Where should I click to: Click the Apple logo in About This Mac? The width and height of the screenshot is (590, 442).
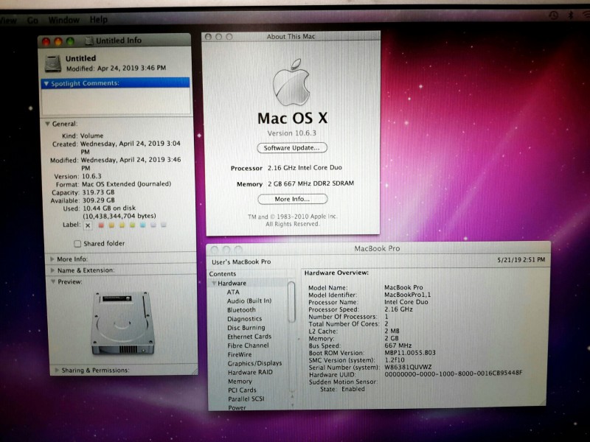291,83
